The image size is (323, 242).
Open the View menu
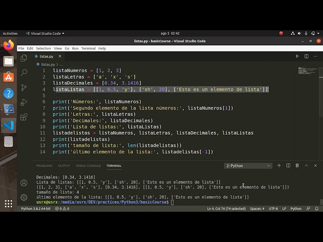tap(58, 48)
